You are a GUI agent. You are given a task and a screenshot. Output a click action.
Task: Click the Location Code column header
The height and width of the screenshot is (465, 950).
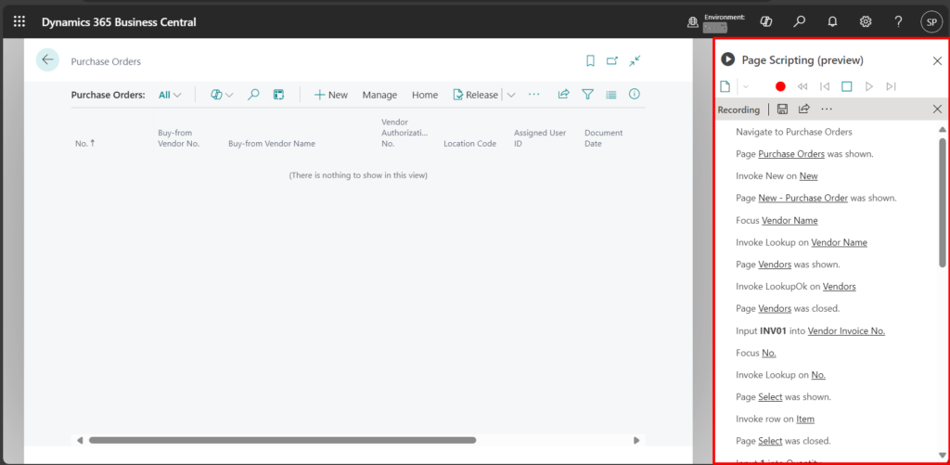[x=470, y=144]
